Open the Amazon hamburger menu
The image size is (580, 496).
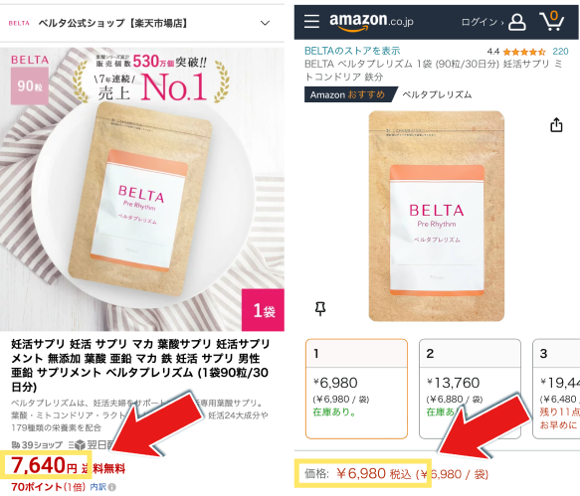click(311, 22)
